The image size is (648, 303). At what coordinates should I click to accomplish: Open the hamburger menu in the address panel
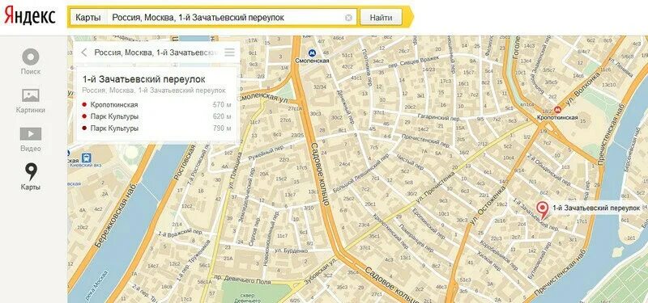[x=229, y=53]
